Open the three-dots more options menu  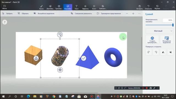[139, 13]
